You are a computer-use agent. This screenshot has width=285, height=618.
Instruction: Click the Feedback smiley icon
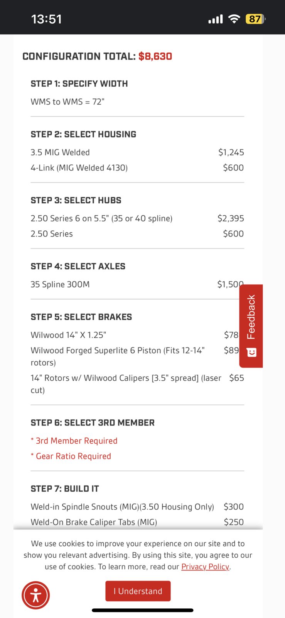pyautogui.click(x=251, y=352)
